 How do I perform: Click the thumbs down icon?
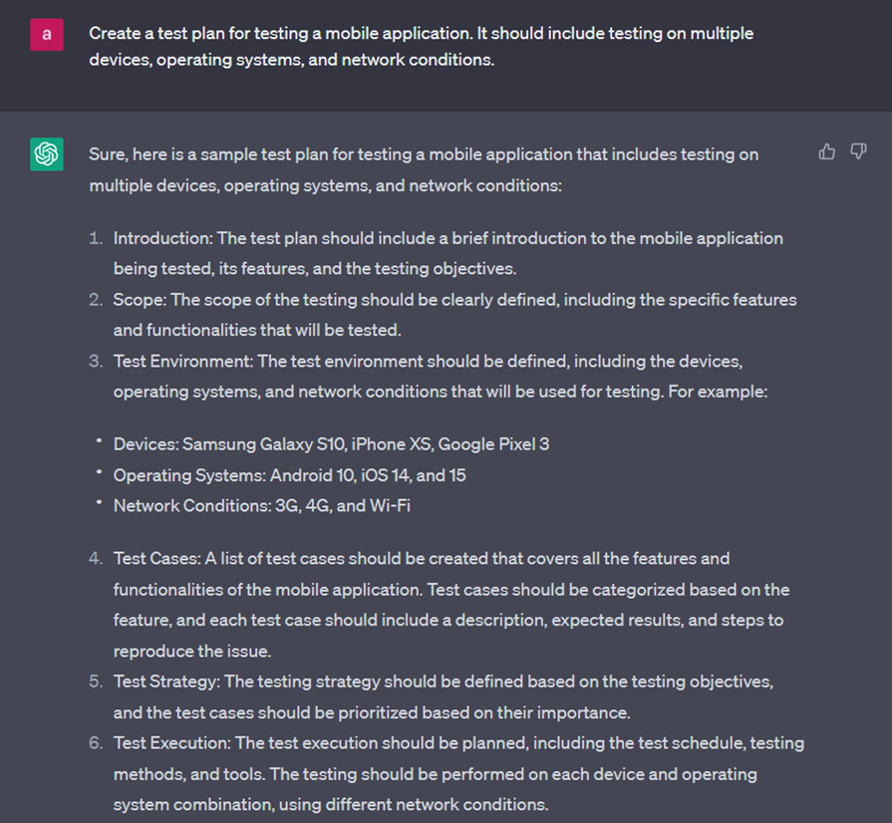pyautogui.click(x=858, y=151)
